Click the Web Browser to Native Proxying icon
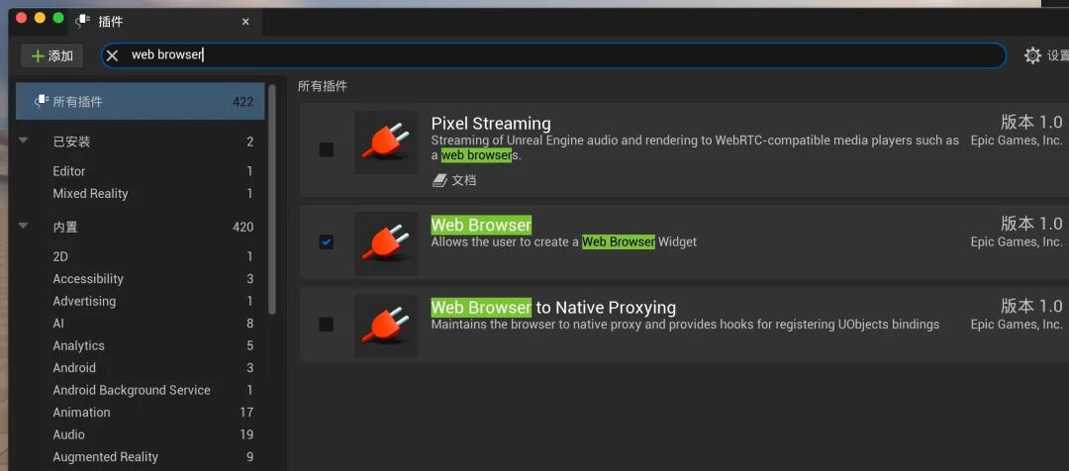 pyautogui.click(x=385, y=326)
